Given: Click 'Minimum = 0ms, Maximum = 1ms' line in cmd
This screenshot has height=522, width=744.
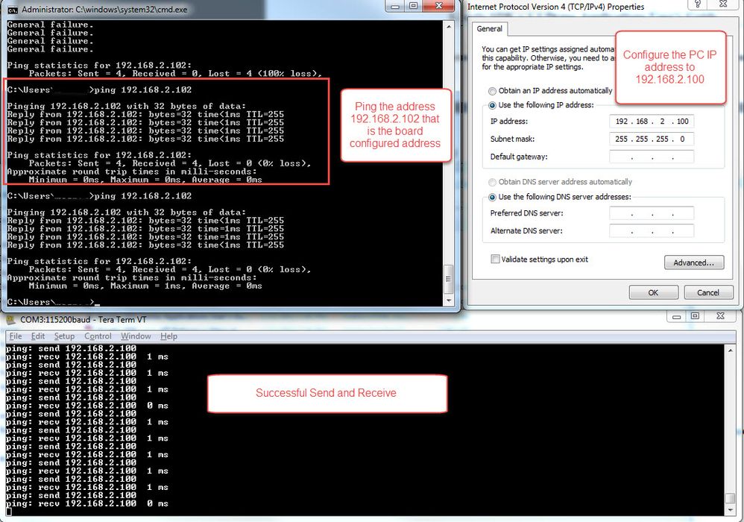Looking at the screenshot, I should tap(145, 286).
